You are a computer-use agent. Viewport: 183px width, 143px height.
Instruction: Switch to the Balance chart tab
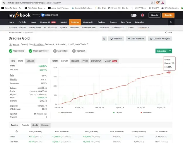[x=75, y=61]
